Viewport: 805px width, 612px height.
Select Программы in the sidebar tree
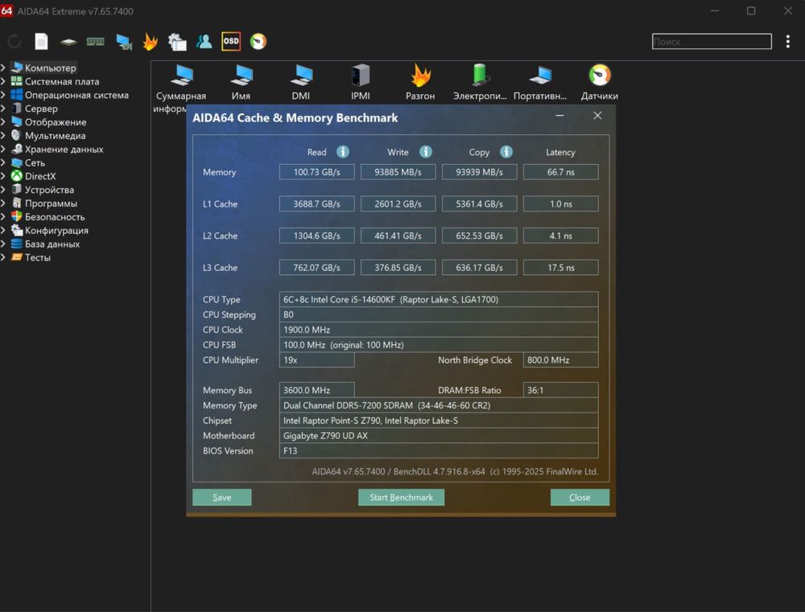pos(51,203)
